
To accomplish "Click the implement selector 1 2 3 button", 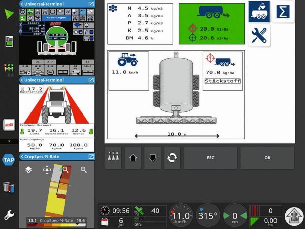I will pyautogui.click(x=113, y=158).
